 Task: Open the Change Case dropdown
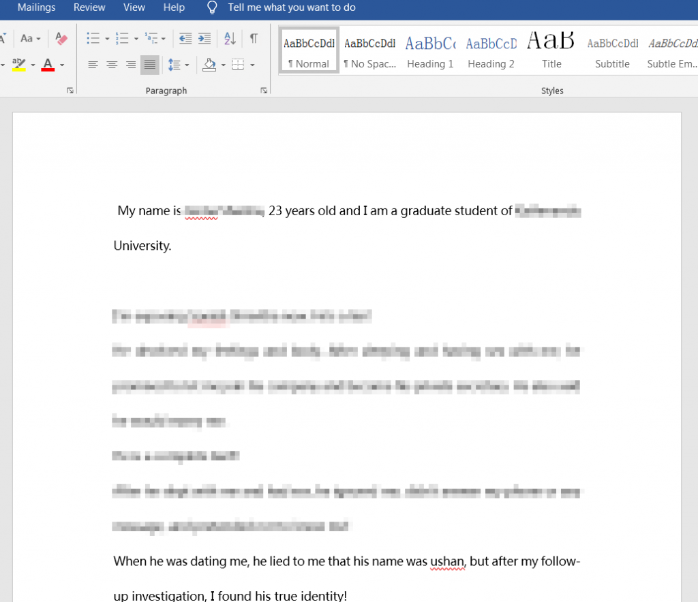point(31,39)
